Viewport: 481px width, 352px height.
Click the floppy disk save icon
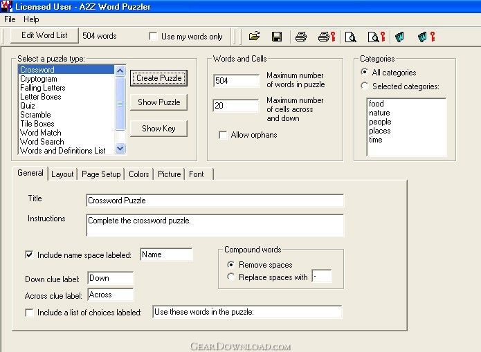277,37
